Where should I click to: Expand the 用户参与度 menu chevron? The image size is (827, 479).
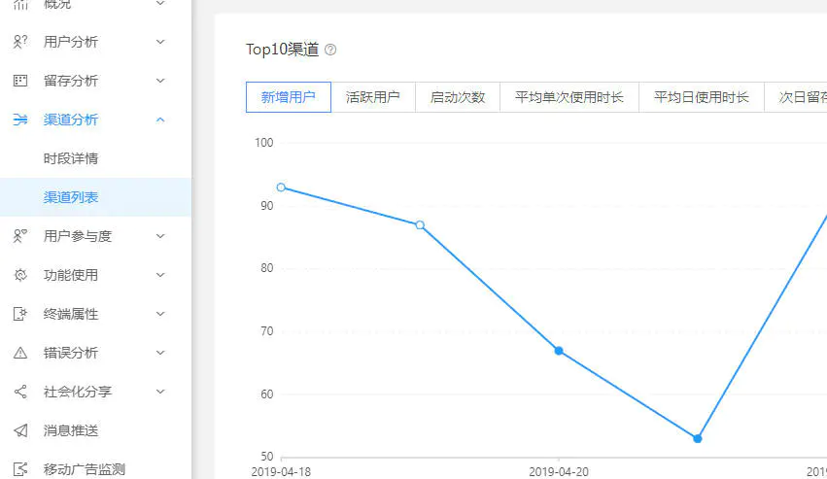(x=160, y=236)
